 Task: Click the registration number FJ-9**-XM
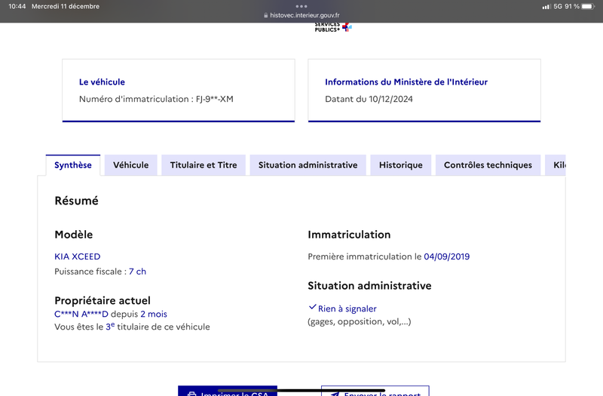215,99
